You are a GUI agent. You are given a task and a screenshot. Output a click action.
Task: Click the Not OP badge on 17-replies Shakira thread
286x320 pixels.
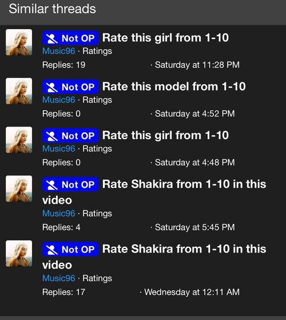click(70, 249)
